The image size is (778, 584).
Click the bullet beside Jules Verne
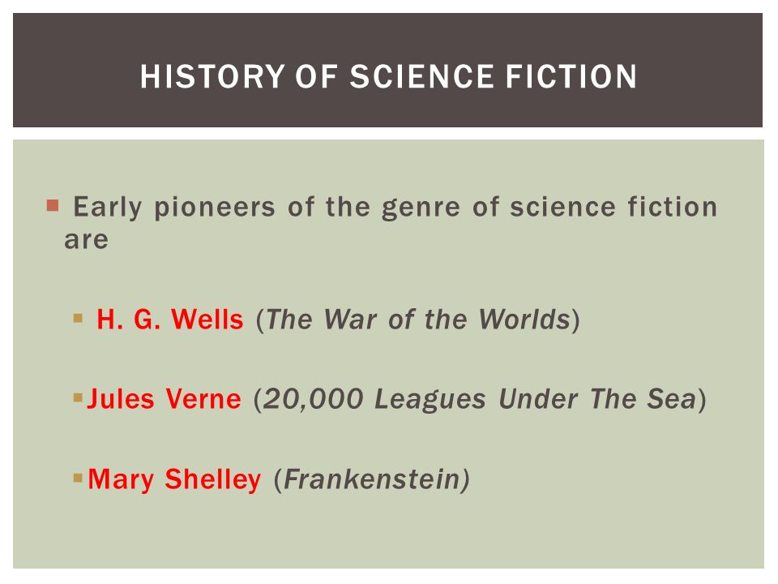point(78,397)
